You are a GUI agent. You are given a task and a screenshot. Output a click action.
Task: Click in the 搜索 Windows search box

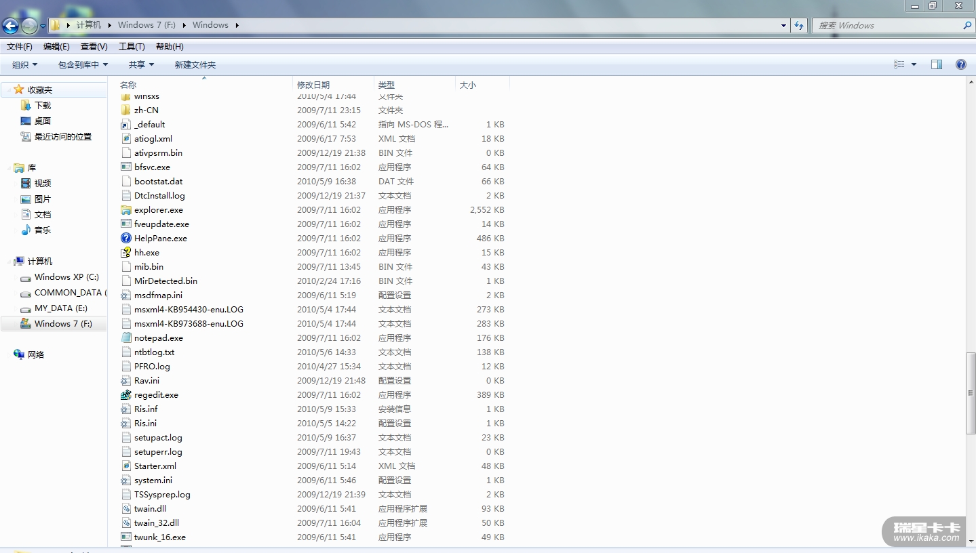coord(889,26)
